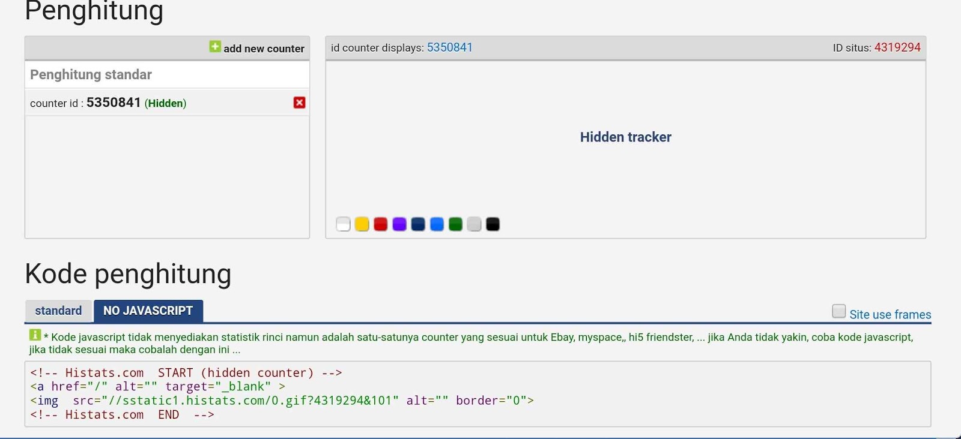
Task: Pick the bright blue color swatch
Action: (437, 224)
